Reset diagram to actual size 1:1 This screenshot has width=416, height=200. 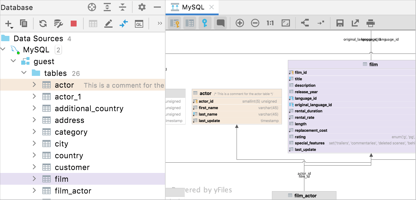(x=270, y=23)
